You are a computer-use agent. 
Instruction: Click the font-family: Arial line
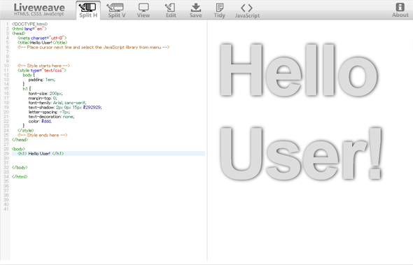click(57, 103)
